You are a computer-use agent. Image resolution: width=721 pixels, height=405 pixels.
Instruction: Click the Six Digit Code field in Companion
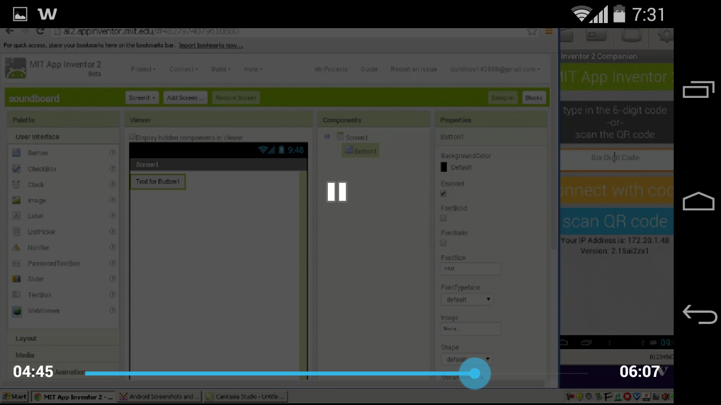(x=616, y=158)
